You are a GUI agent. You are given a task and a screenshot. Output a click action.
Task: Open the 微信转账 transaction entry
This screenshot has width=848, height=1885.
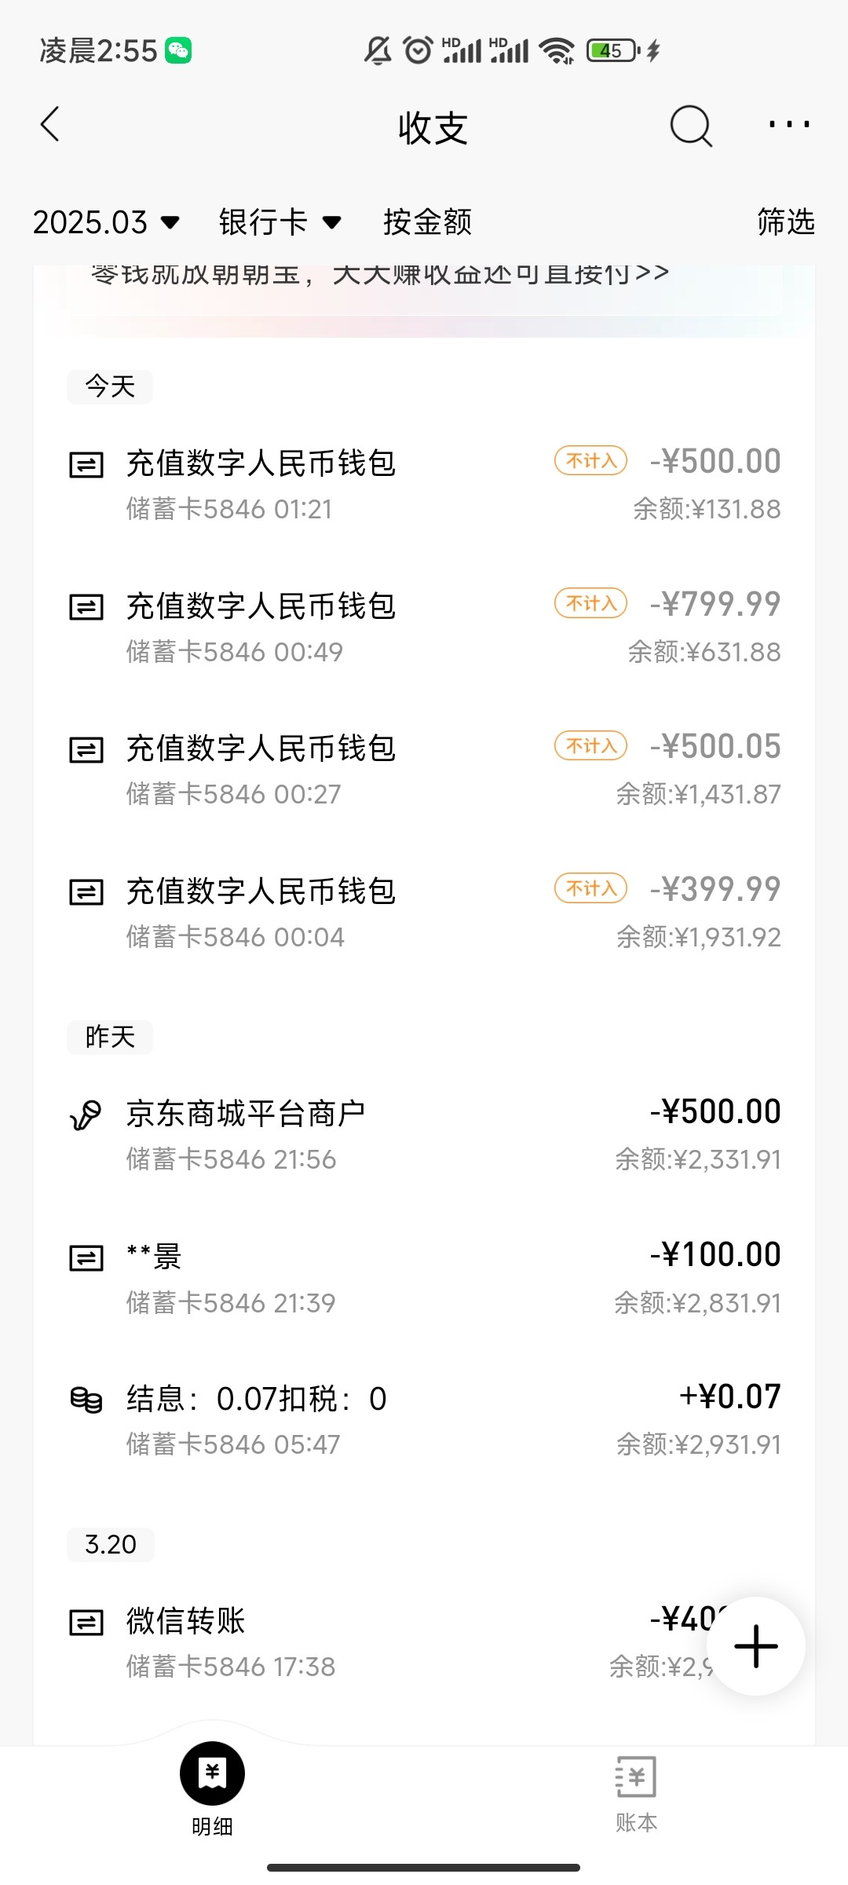tap(314, 1642)
